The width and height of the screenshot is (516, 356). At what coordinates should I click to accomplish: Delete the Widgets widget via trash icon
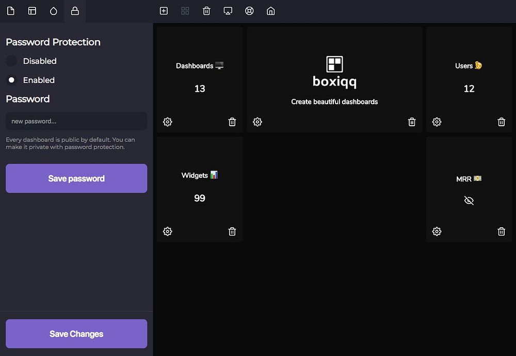(232, 231)
